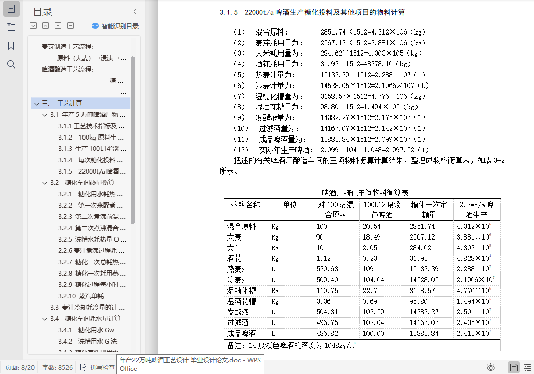Click the 备注 density footnote row
The height and width of the screenshot is (374, 534).
[362, 346]
